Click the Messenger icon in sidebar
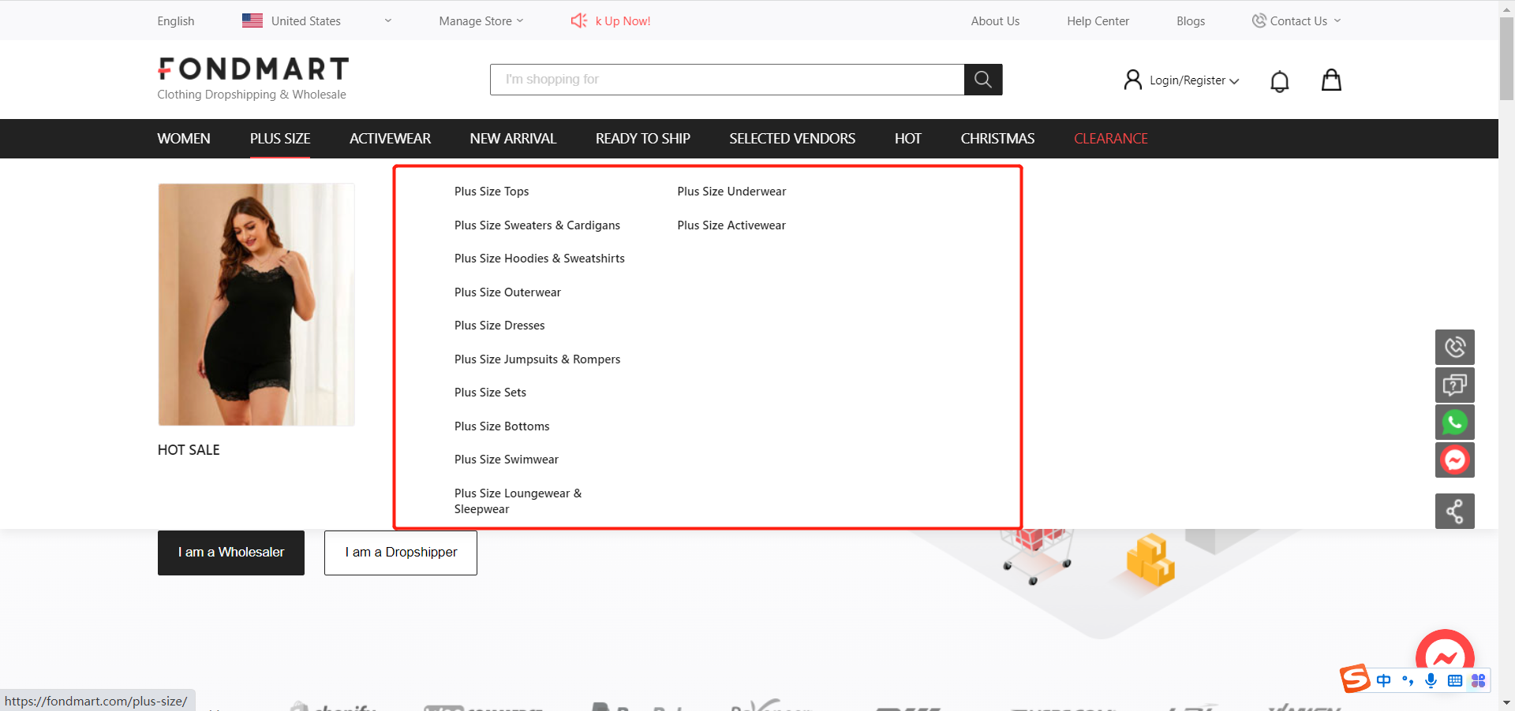The image size is (1515, 711). pos(1454,460)
